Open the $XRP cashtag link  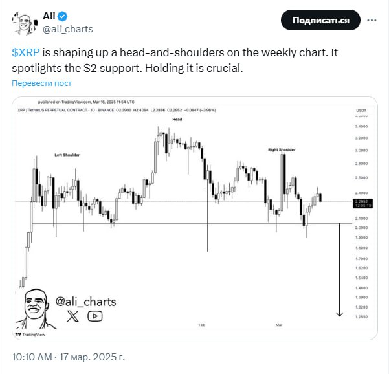(25, 52)
